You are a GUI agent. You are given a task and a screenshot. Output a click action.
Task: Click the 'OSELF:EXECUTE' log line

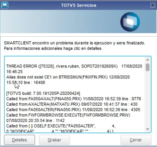61,126
